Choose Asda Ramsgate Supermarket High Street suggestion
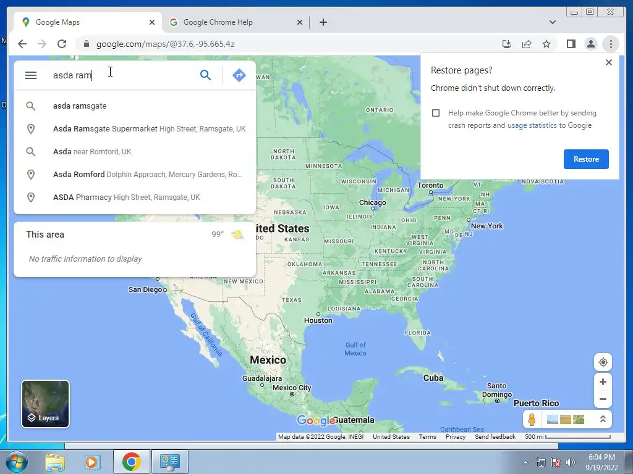633x474 pixels. coord(135,129)
